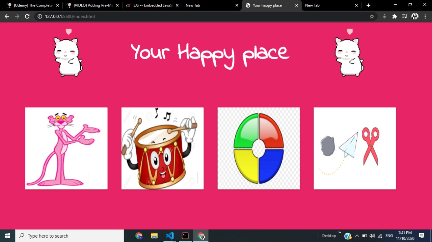The image size is (432, 242).
Task: Open the Simon four-color game image card
Action: pyautogui.click(x=259, y=148)
